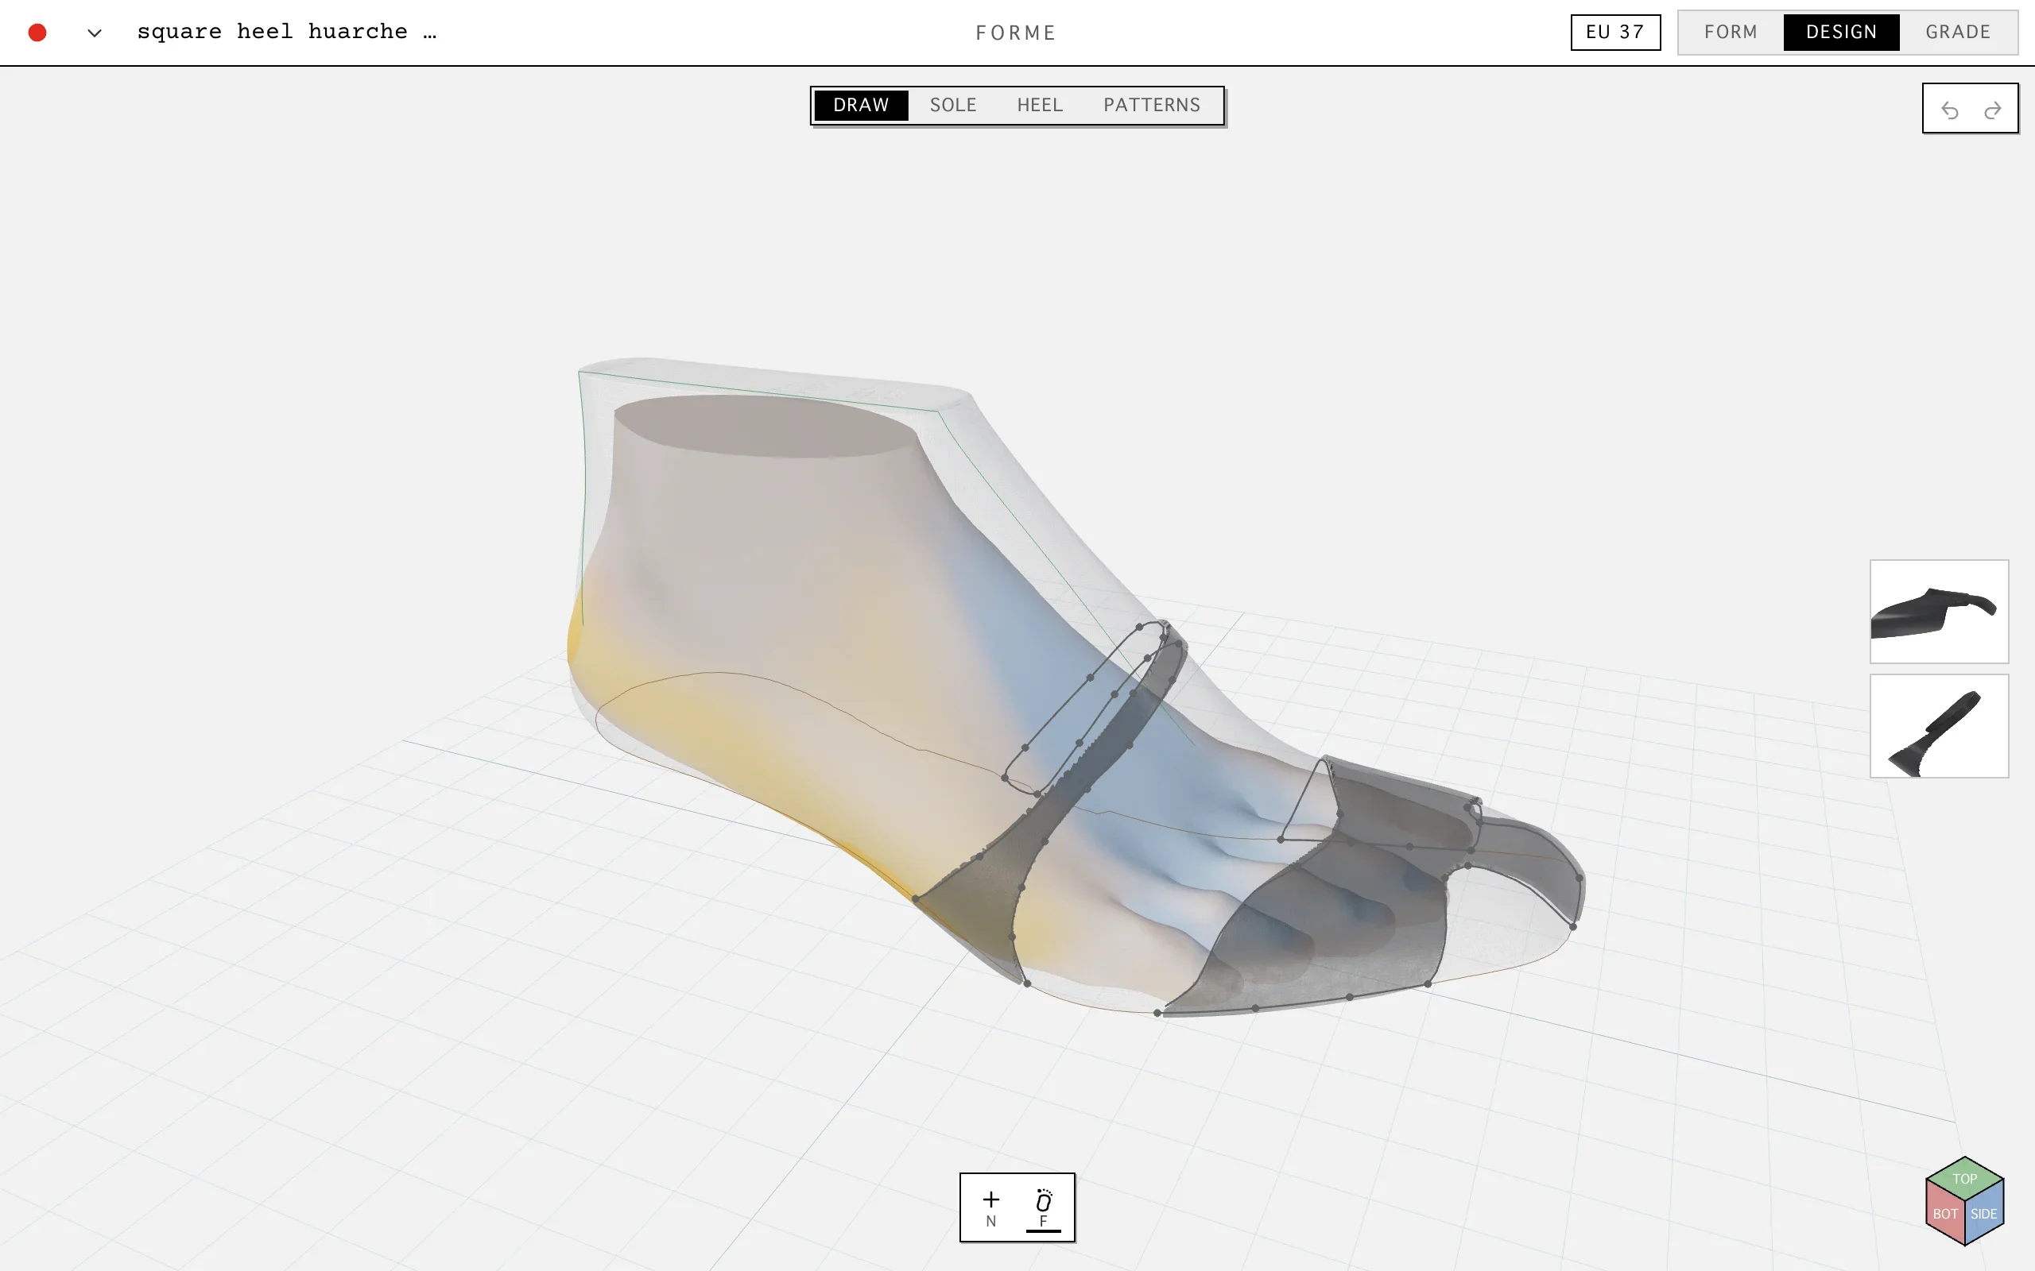
Task: Expand the project menu chevron
Action: click(94, 33)
